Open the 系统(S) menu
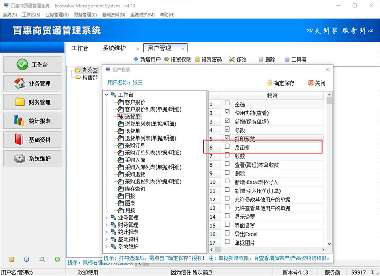Screen dimensions: 380x276 (9, 15)
